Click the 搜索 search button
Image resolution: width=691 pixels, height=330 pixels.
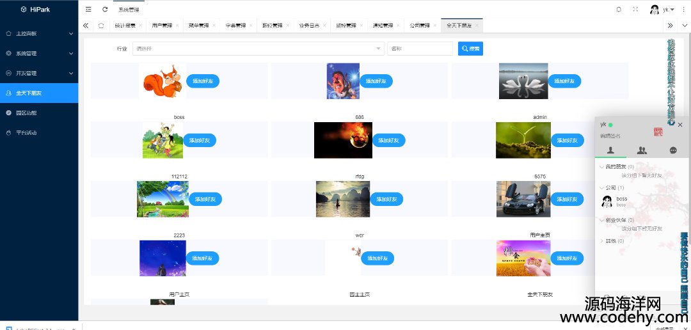coord(471,49)
